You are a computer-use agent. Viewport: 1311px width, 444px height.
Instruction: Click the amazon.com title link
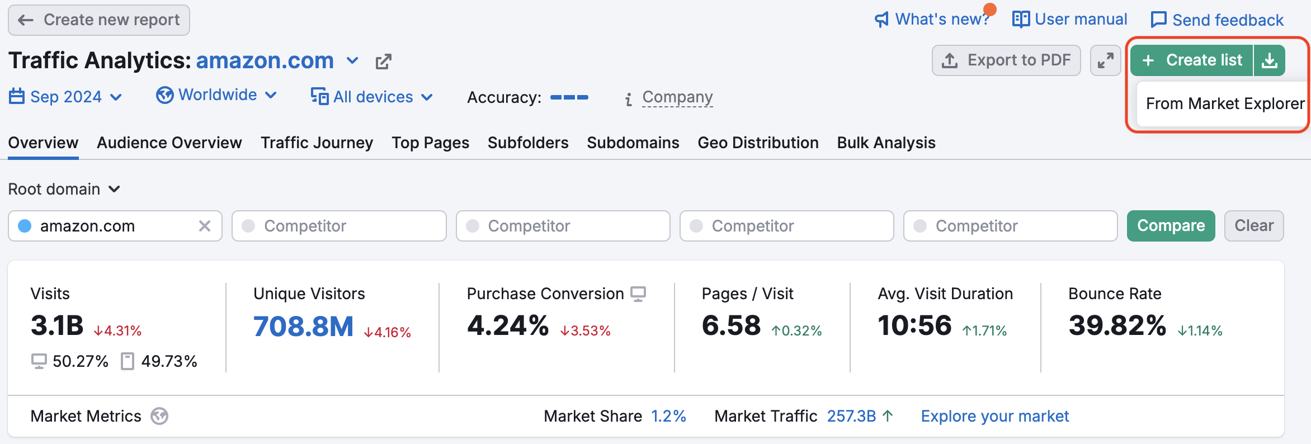(265, 60)
